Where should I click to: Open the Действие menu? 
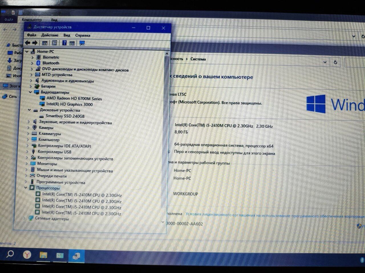pyautogui.click(x=50, y=35)
